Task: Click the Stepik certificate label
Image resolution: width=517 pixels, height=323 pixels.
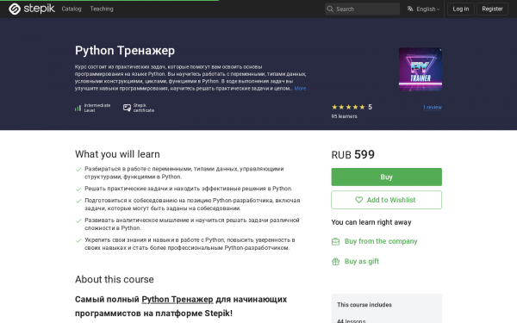Action: point(144,108)
